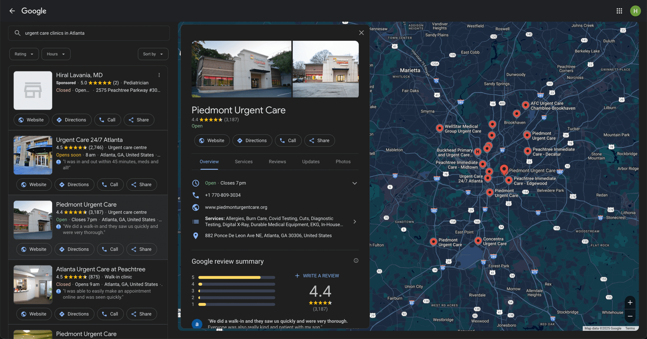Call Hiral Lavania, MD
This screenshot has width=647, height=339.
pos(108,120)
